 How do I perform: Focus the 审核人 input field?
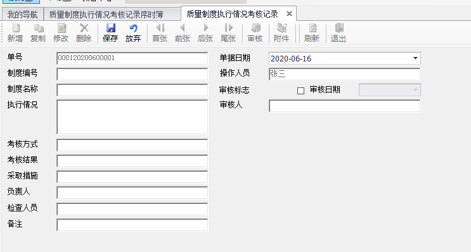click(x=345, y=106)
